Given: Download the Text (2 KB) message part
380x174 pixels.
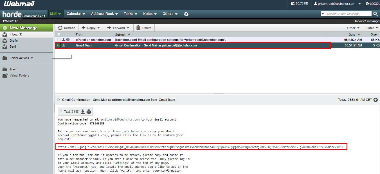Looking at the screenshot, I should coord(83,111).
